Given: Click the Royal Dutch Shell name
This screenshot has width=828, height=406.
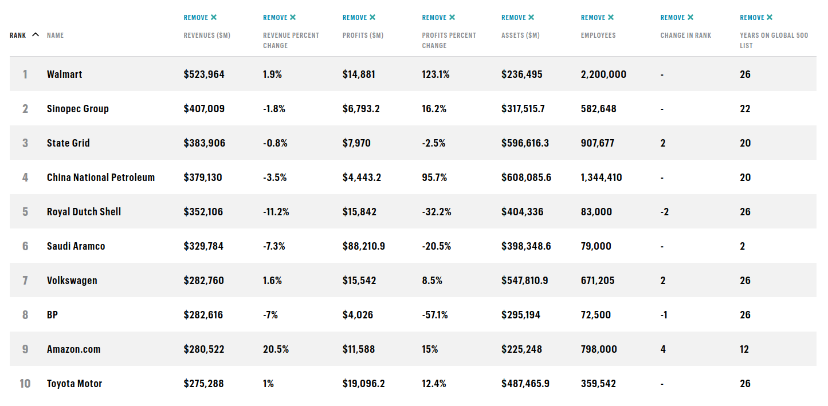Looking at the screenshot, I should click(84, 212).
